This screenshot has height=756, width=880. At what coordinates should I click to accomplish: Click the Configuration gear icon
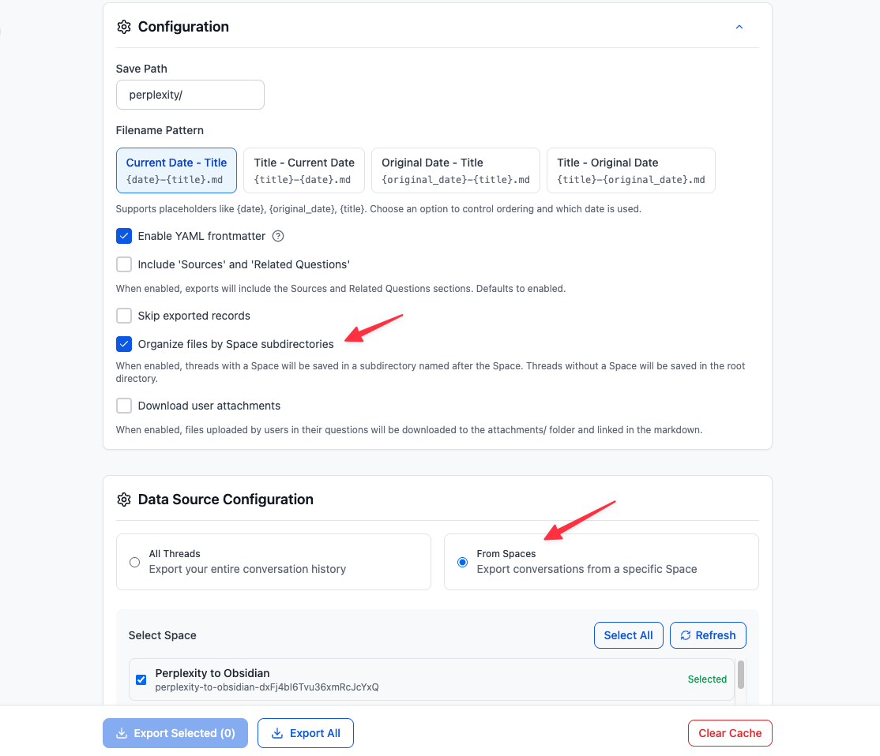pyautogui.click(x=124, y=27)
